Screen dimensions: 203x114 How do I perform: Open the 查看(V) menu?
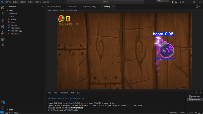pyautogui.click(x=31, y=2)
